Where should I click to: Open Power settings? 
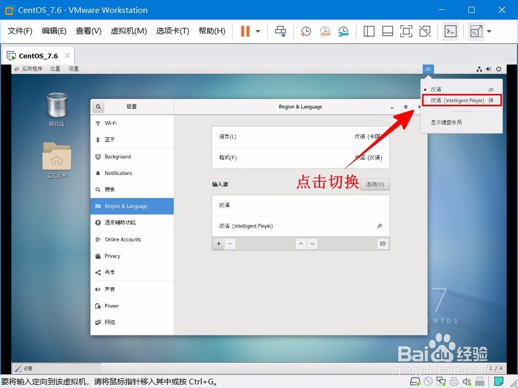(132, 306)
